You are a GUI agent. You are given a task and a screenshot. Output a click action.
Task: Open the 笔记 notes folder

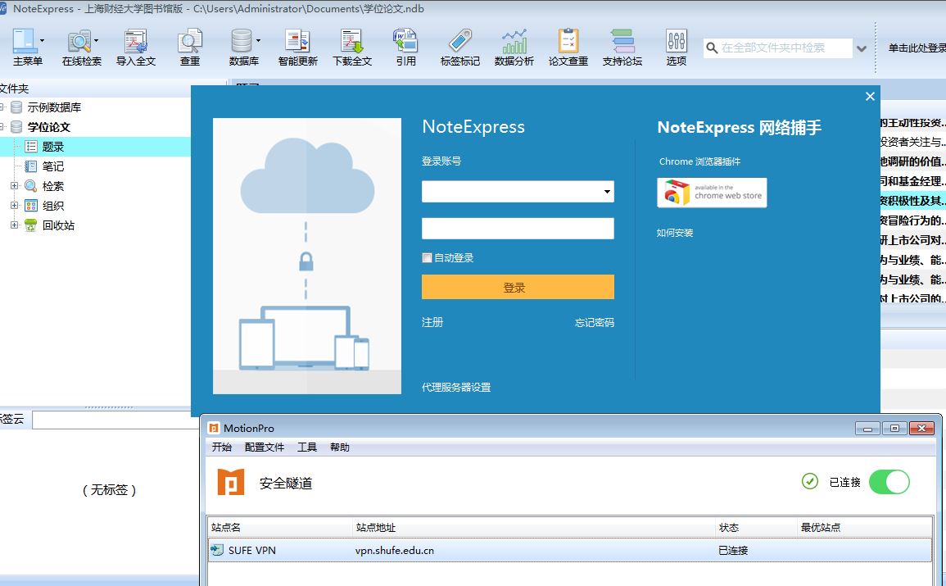point(53,166)
